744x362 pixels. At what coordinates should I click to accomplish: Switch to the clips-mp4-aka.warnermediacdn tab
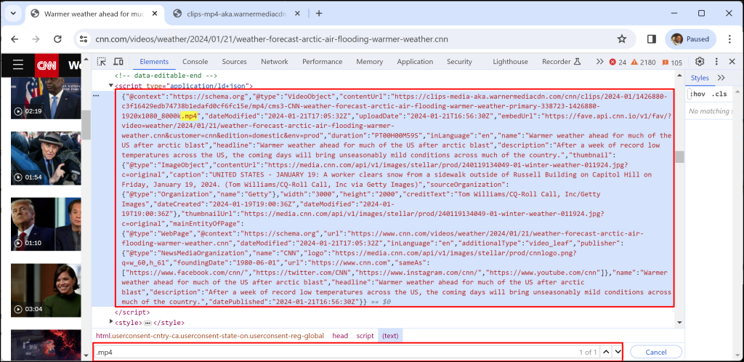236,14
